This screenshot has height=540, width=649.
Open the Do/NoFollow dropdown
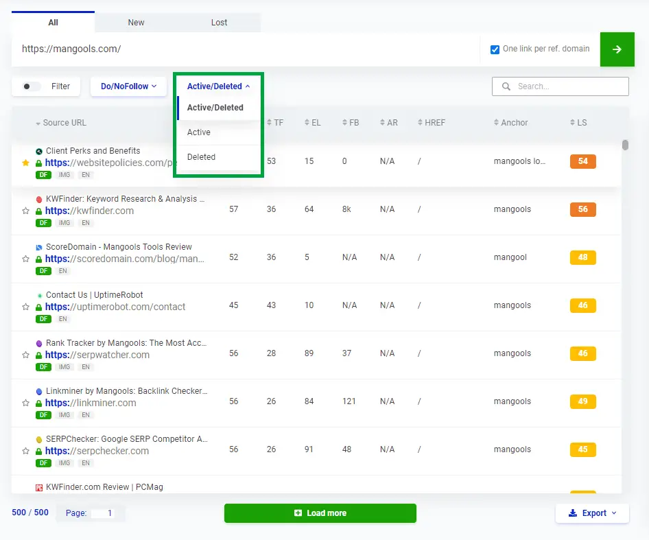[x=129, y=86]
